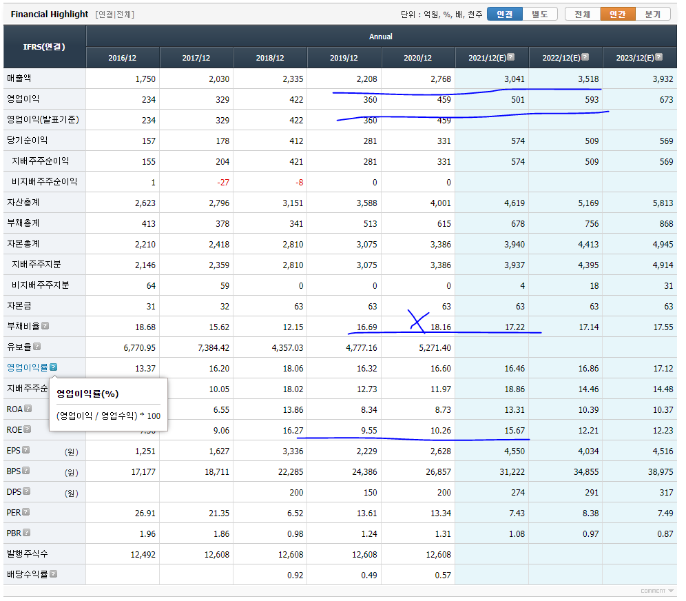Click the red -27 value in 비지배주주순이익
Viewport: 686px width, 601px height.
click(223, 182)
